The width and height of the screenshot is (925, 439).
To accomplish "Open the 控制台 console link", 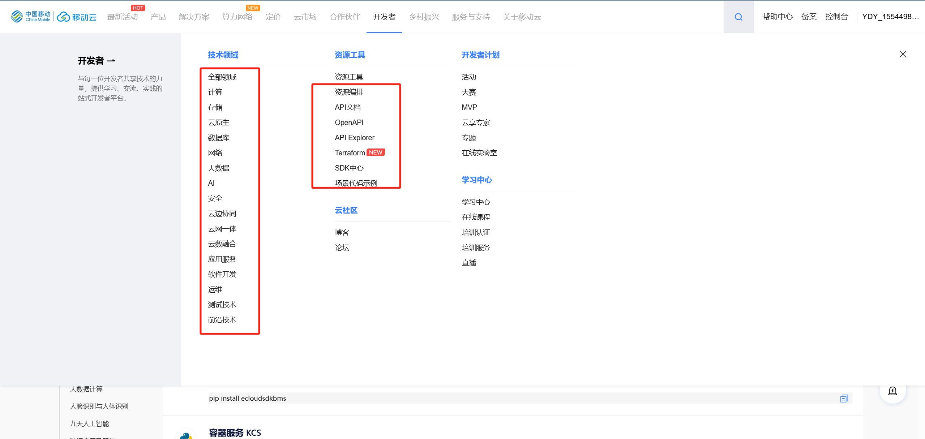I will click(x=836, y=17).
